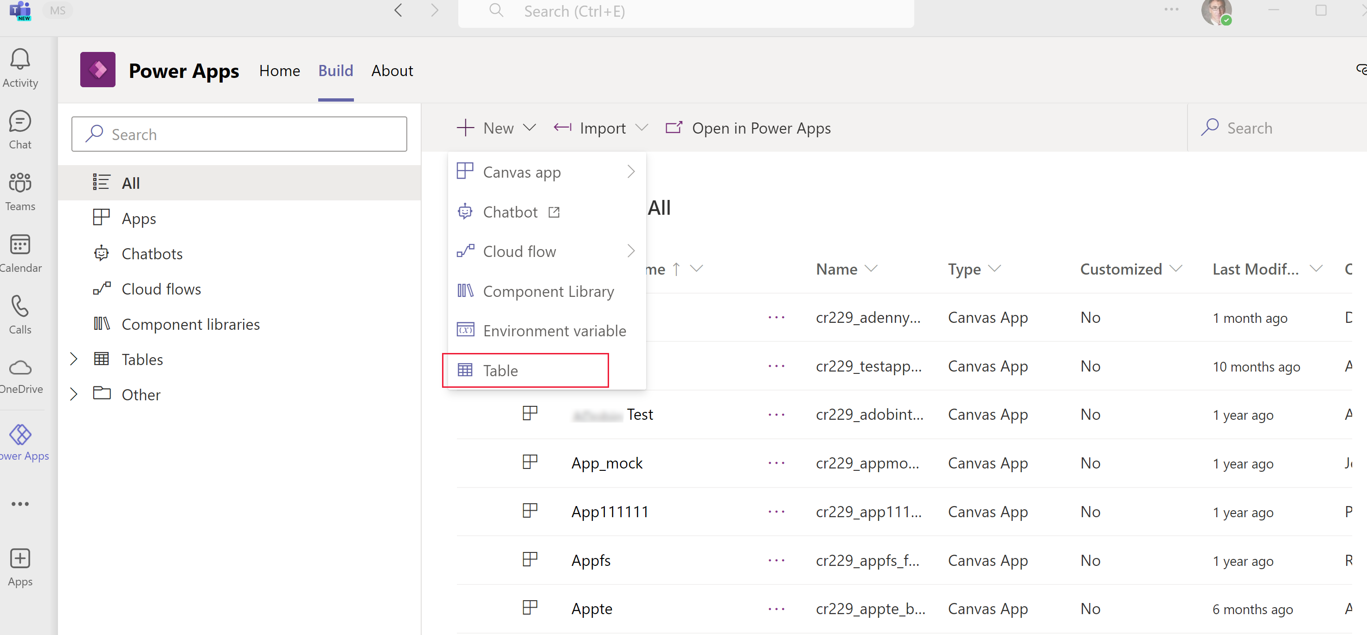Click the Cloud flow icon in dropdown
This screenshot has height=635, width=1367.
[x=467, y=250]
